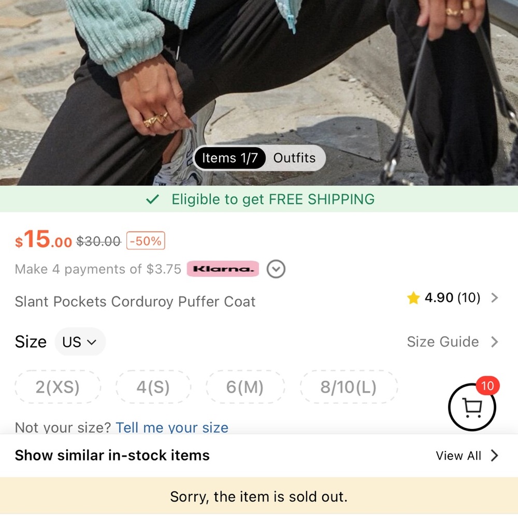Viewport: 518px width, 518px height.
Task: Tap the red cart count badge
Action: pyautogui.click(x=487, y=386)
